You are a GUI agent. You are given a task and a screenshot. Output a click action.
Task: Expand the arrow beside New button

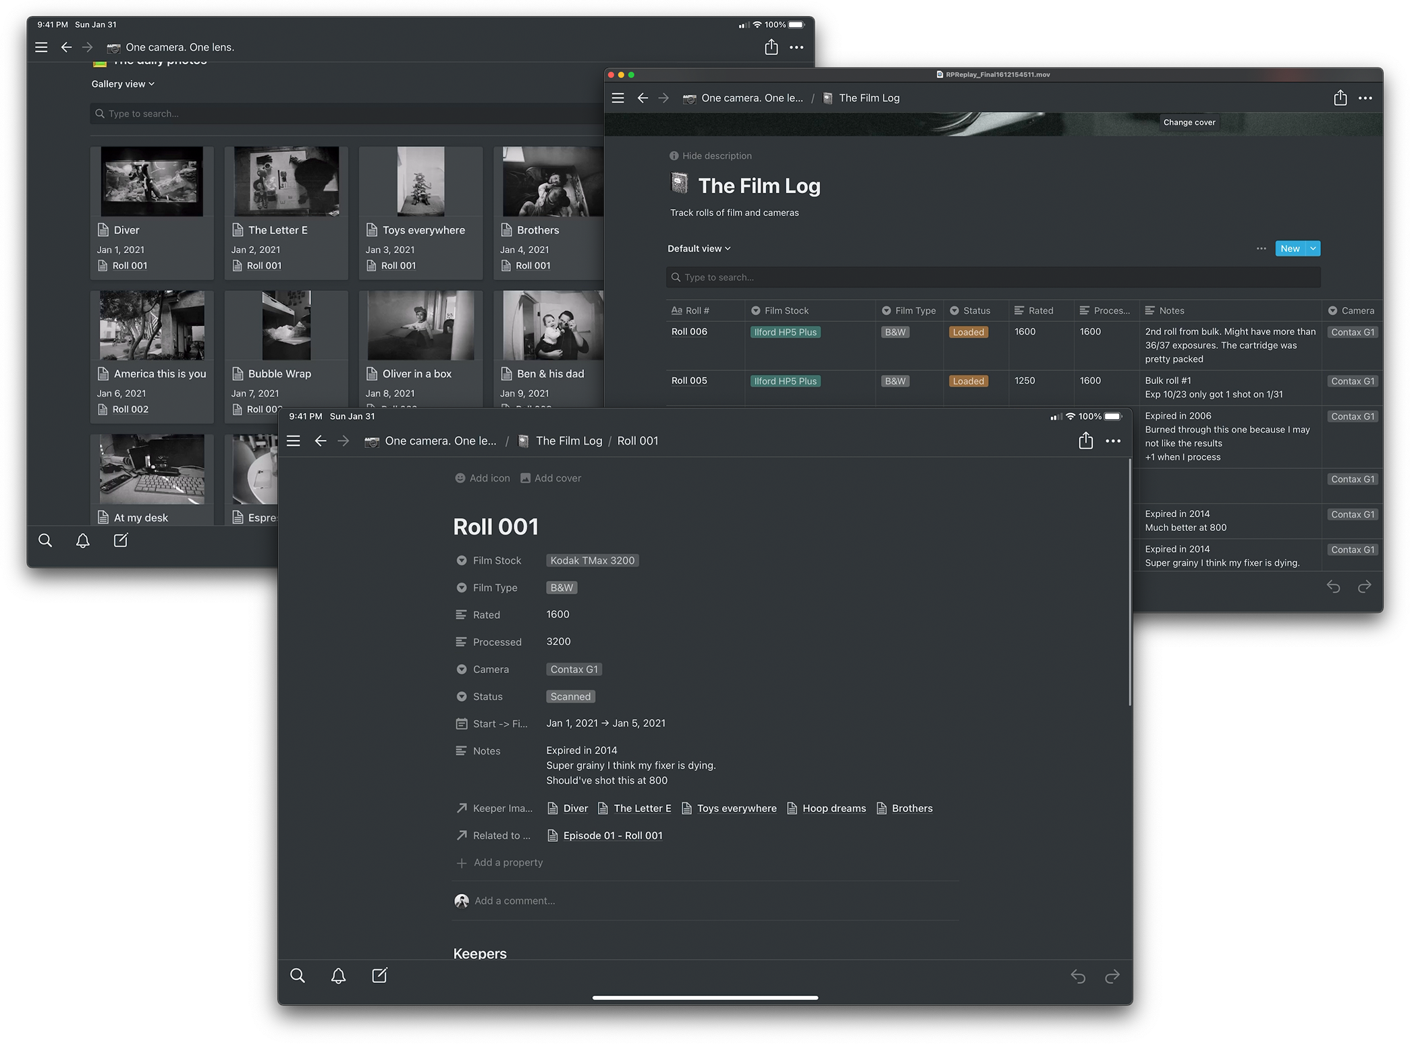click(x=1313, y=248)
